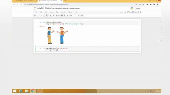This screenshot has width=170, height=95.
Task: View site information icon in address bar
Action: [x=25, y=4]
